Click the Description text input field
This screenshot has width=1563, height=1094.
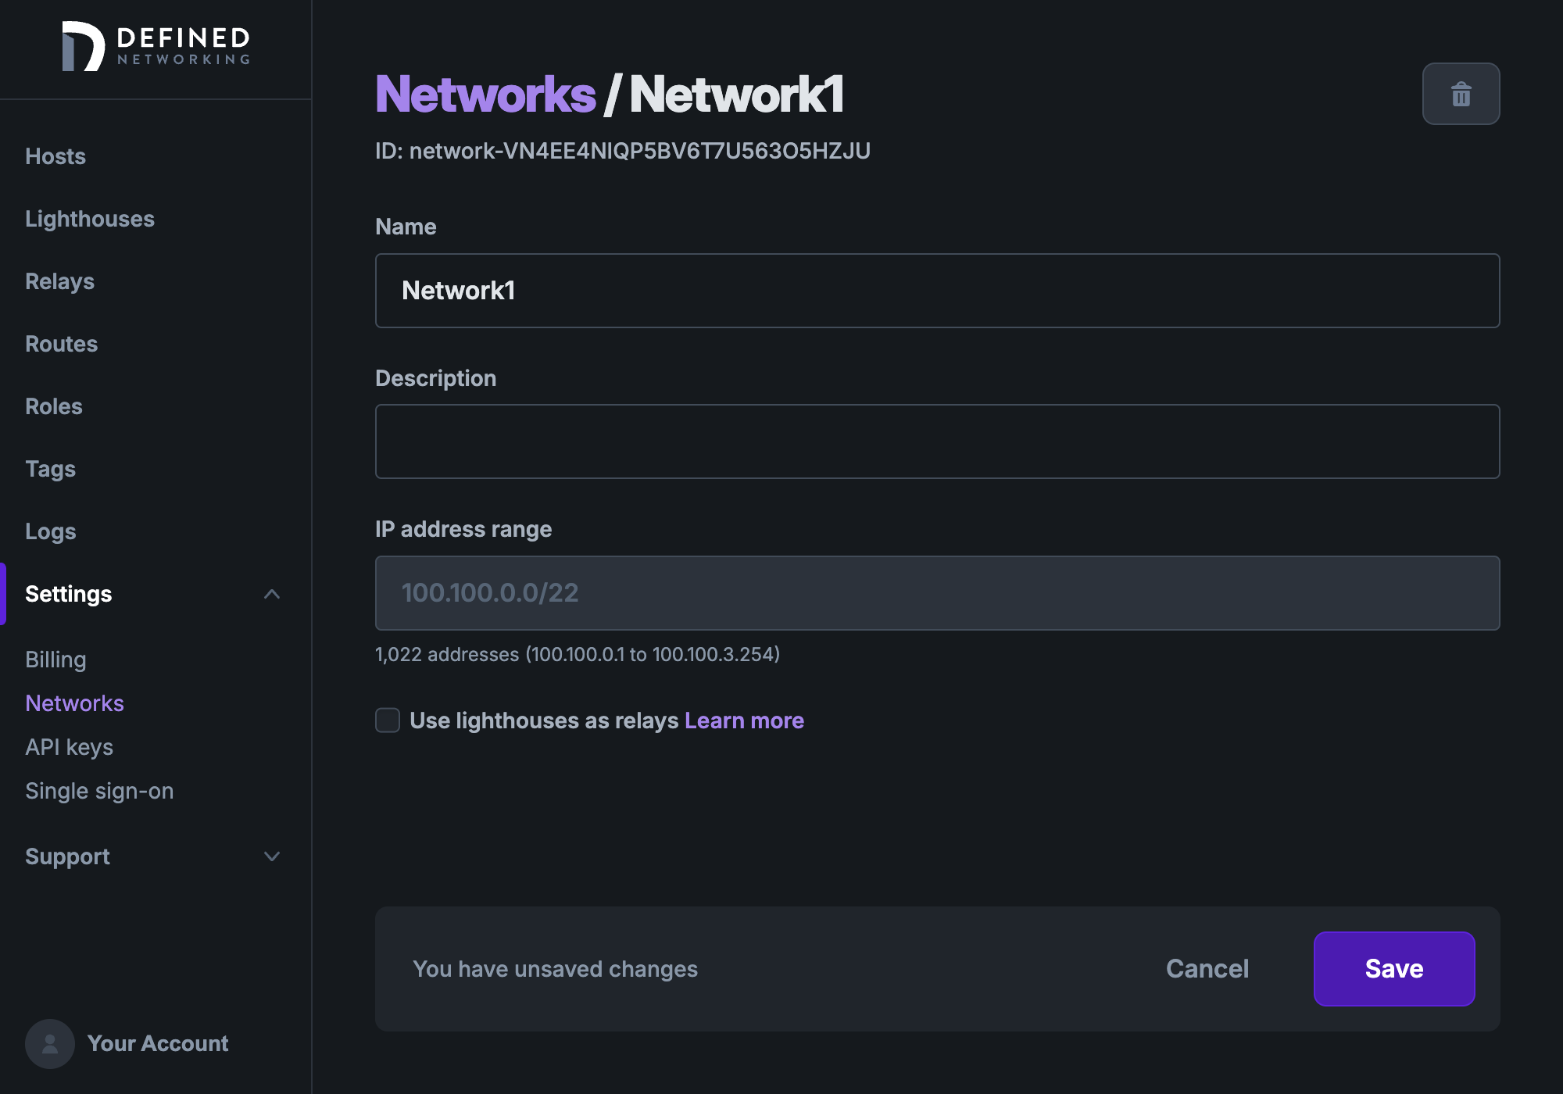[x=937, y=441]
